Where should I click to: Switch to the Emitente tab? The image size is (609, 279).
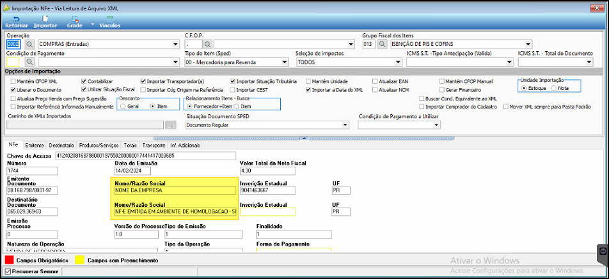[34, 146]
